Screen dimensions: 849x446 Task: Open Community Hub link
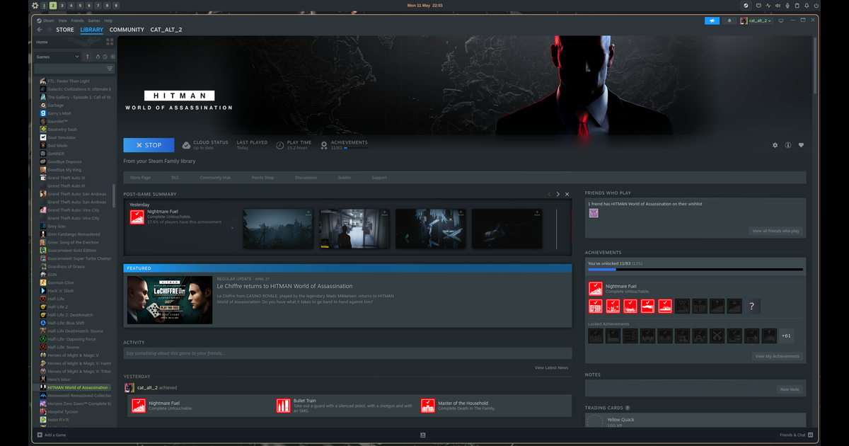coord(215,178)
